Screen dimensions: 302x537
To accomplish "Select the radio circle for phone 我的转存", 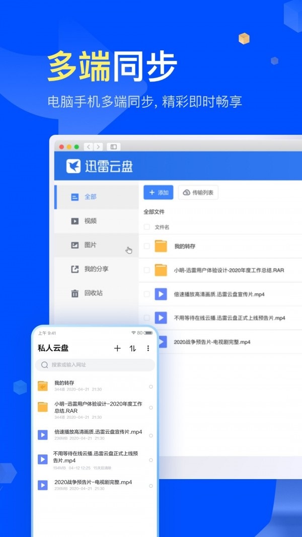I will [150, 387].
